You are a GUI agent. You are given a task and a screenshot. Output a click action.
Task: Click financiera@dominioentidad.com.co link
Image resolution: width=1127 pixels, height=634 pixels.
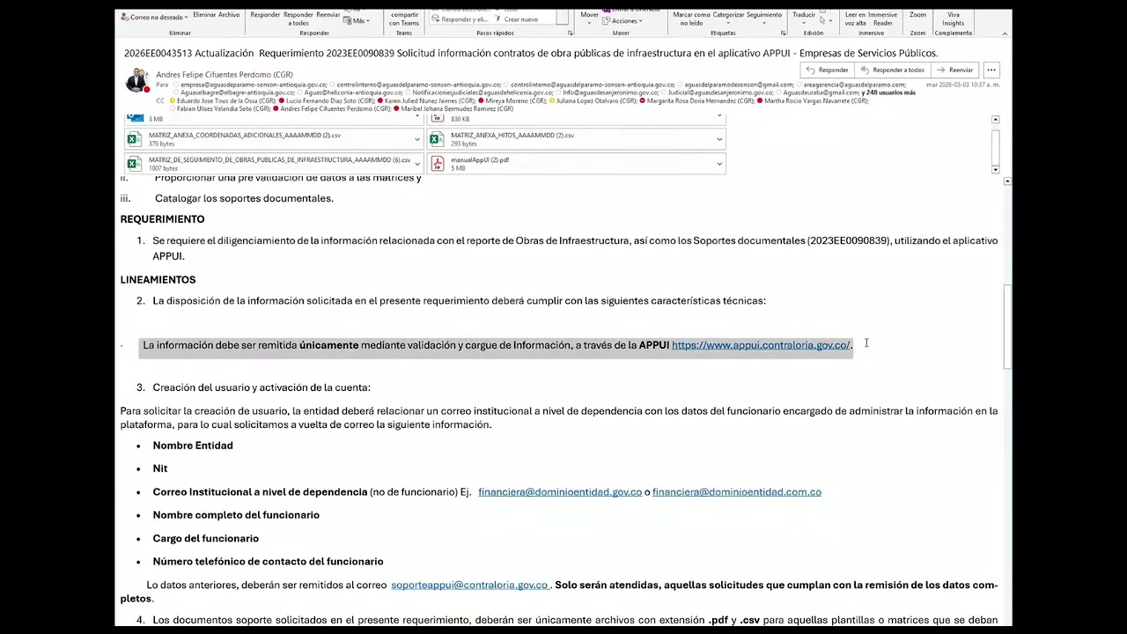pyautogui.click(x=736, y=492)
